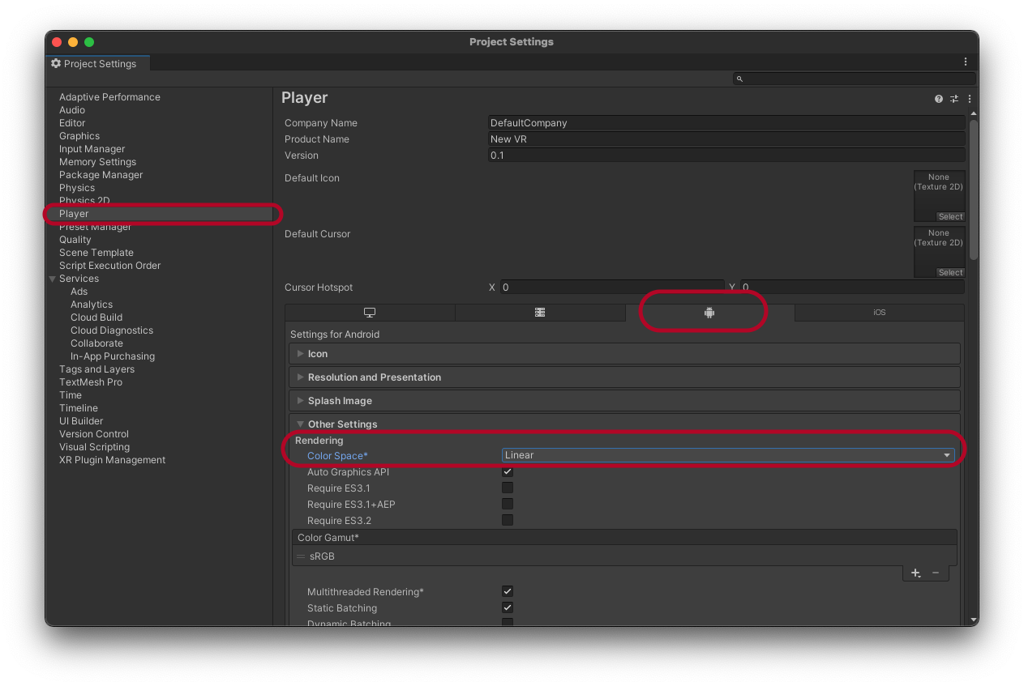
Task: Enable Require ES3.1 checkbox
Action: tap(508, 488)
